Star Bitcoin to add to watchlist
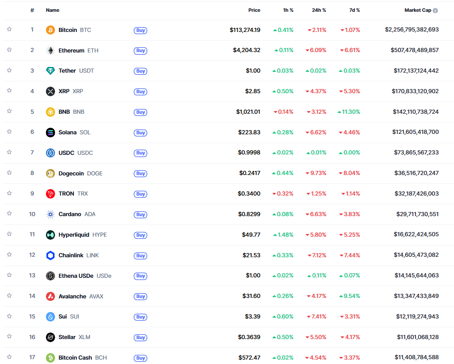The image size is (454, 364). (9, 29)
